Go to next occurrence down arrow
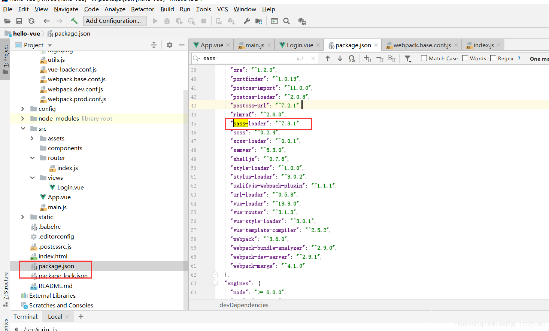Screen dimensions: 549x331 click(x=340, y=58)
